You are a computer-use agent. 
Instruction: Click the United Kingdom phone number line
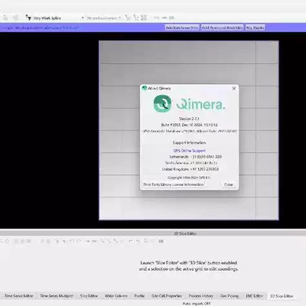pos(190,169)
